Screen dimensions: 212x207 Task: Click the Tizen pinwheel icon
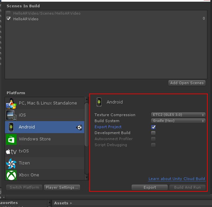11,163
